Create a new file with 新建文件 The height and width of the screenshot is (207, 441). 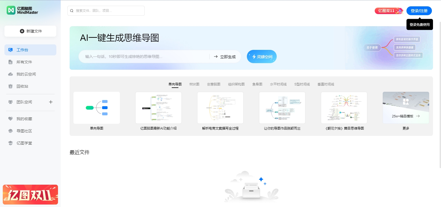tap(30, 31)
